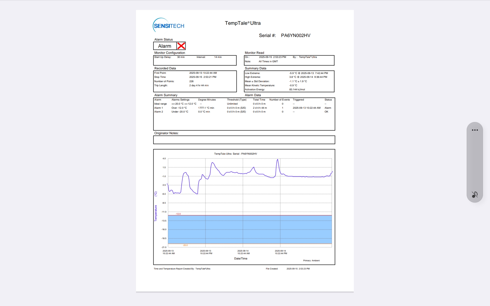
Task: Click the TempTale Ultra document title
Action: point(242,23)
